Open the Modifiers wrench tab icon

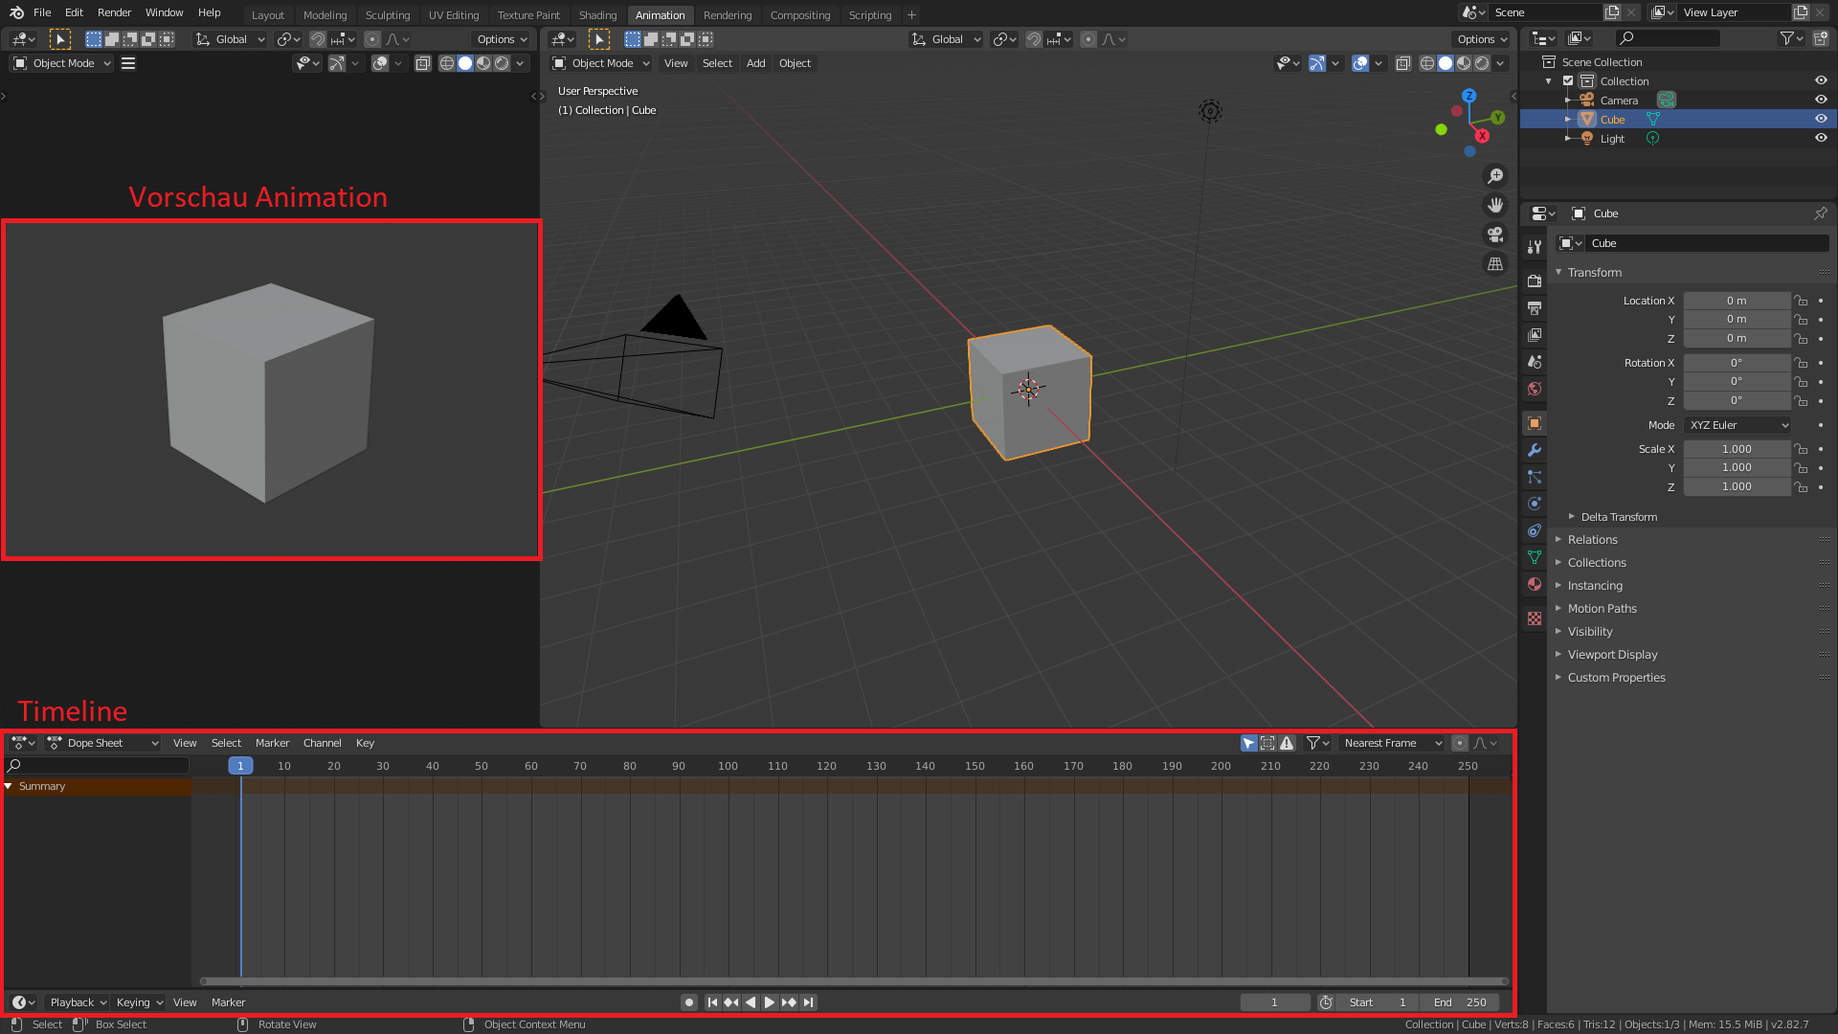pyautogui.click(x=1535, y=450)
